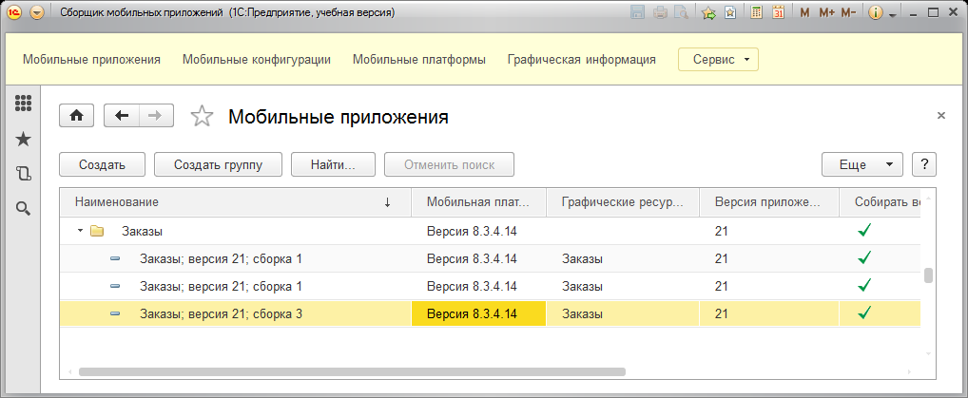
Task: Open the calculator from the title bar
Action: coord(757,12)
